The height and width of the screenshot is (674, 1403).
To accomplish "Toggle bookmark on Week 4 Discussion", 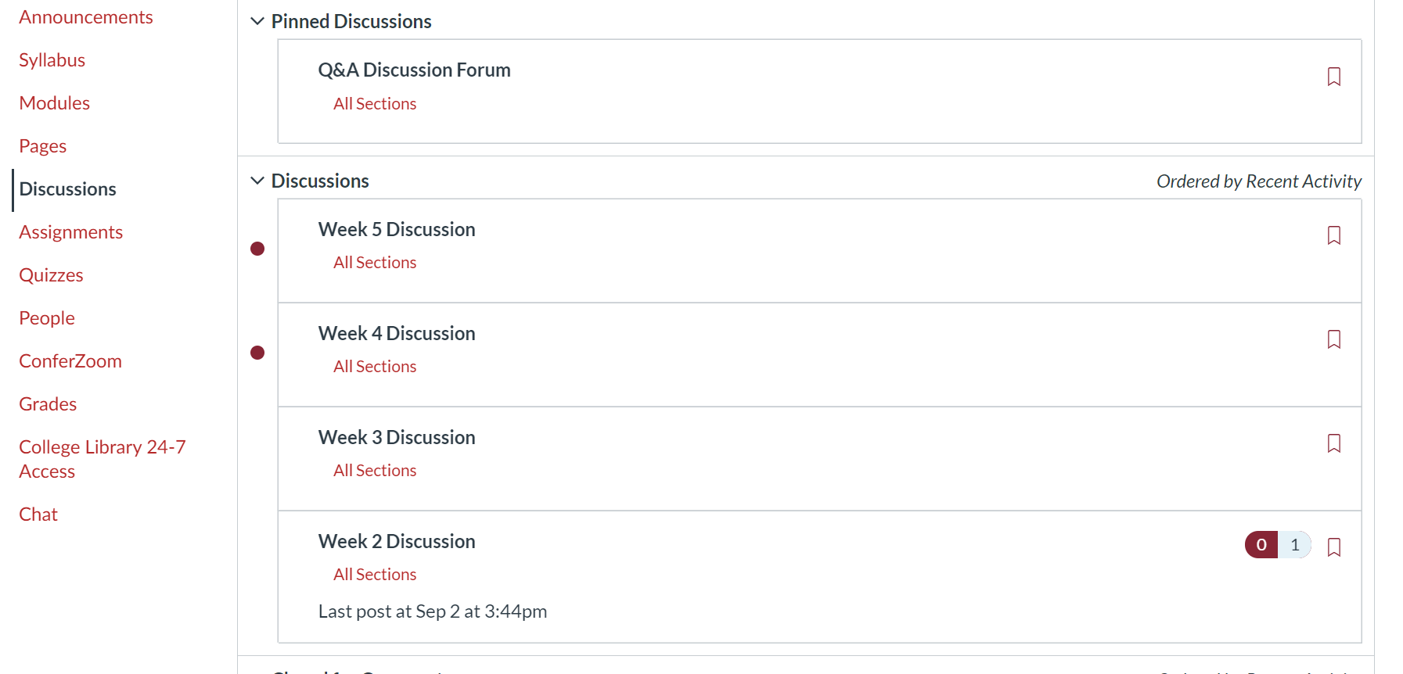I will 1334,339.
